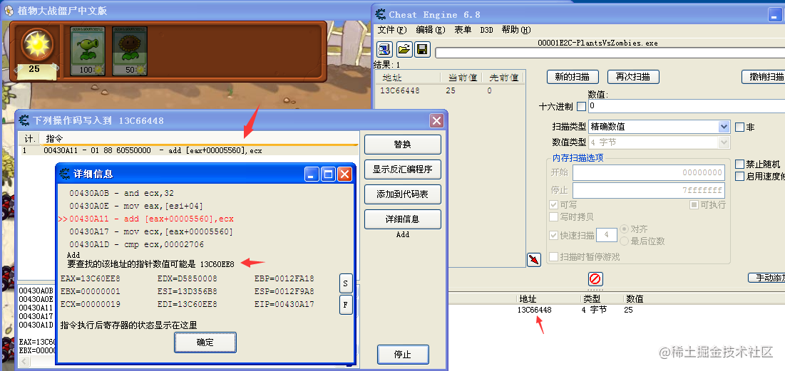Close the 详细信息 window
This screenshot has height=371, width=785.
pos(345,174)
